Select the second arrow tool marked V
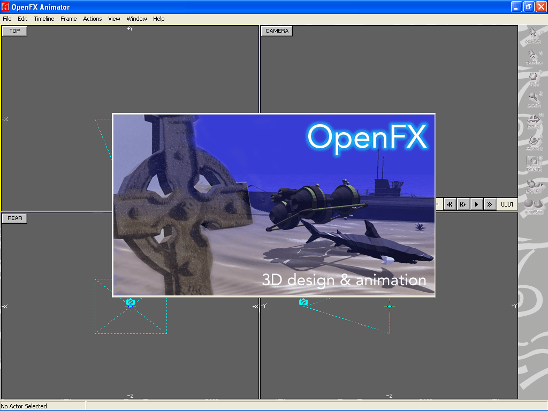This screenshot has width=548, height=411. 534,57
